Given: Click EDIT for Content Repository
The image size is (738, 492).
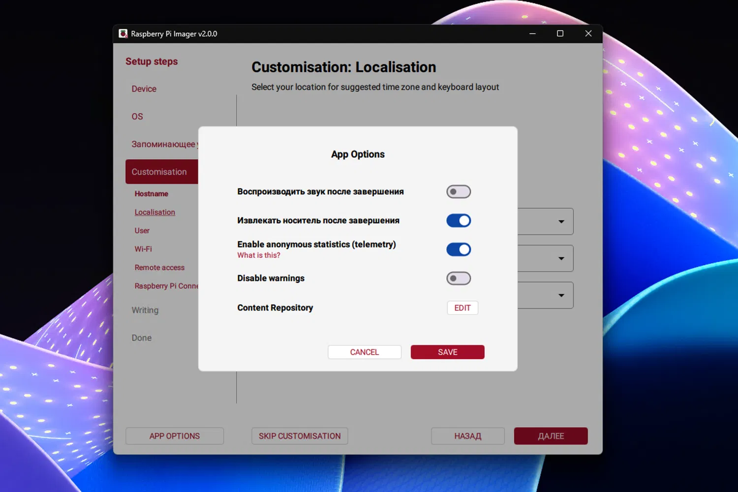Looking at the screenshot, I should [462, 308].
